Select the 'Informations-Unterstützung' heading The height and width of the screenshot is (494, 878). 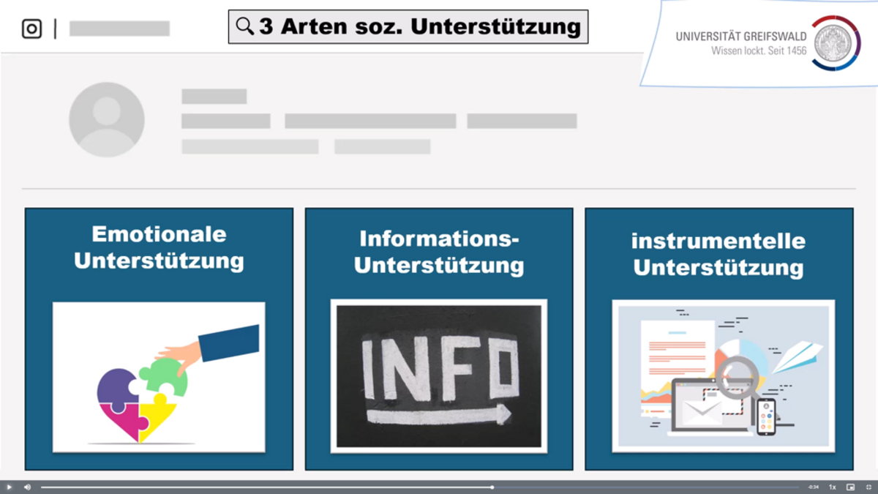pyautogui.click(x=439, y=252)
